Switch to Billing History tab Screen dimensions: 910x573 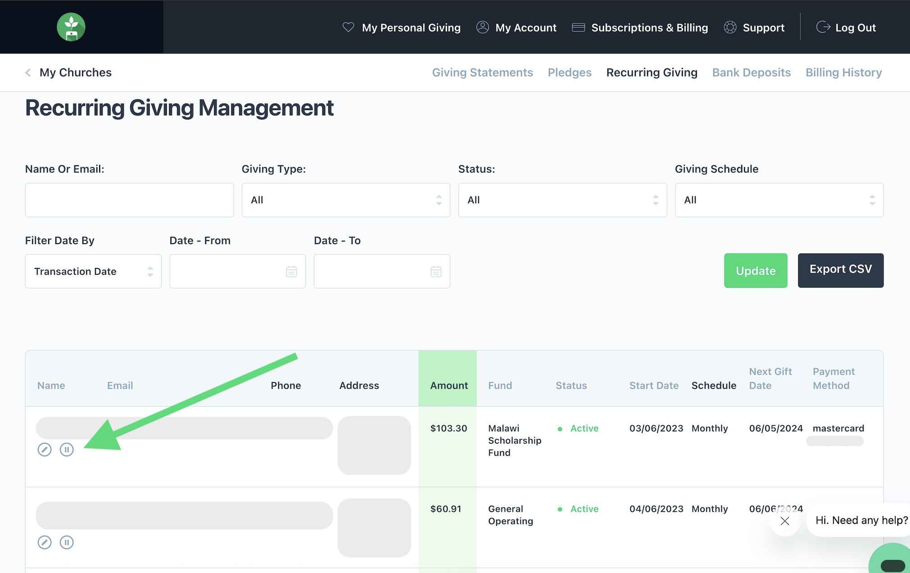click(844, 73)
